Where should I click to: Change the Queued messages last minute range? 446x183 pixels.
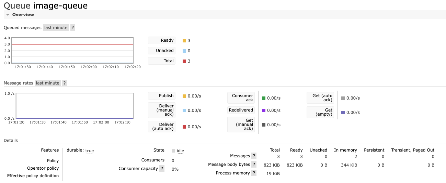pyautogui.click(x=56, y=28)
